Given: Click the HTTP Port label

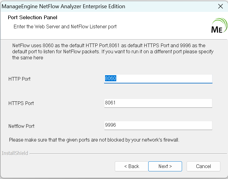Looking at the screenshot, I should click(19, 79).
